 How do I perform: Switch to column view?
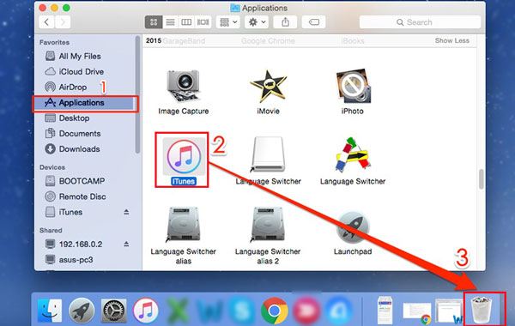coord(186,22)
